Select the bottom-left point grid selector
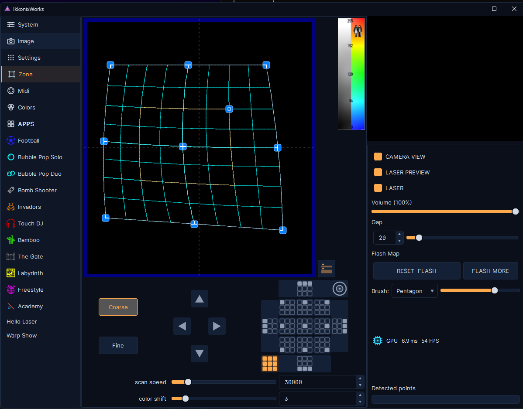523x409 pixels. [x=287, y=345]
